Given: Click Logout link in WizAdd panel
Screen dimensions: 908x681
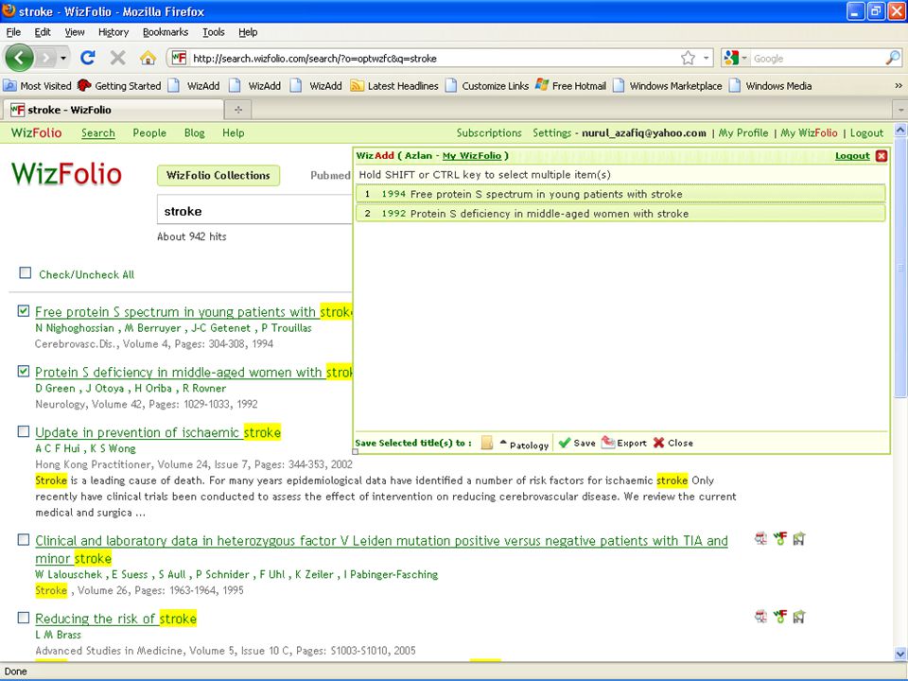Looking at the screenshot, I should [852, 156].
